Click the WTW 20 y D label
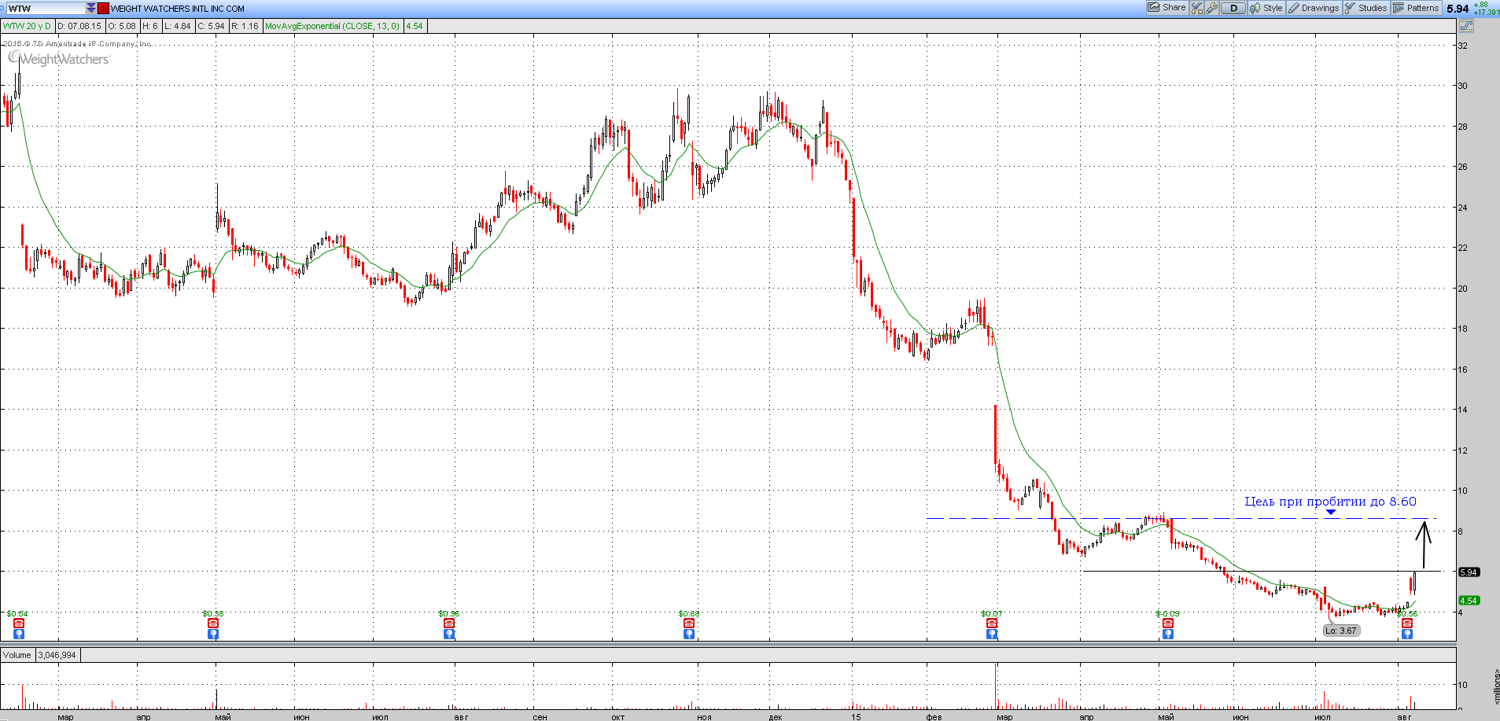 [27, 26]
